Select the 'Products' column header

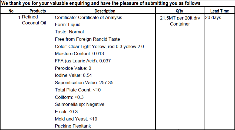(38, 11)
